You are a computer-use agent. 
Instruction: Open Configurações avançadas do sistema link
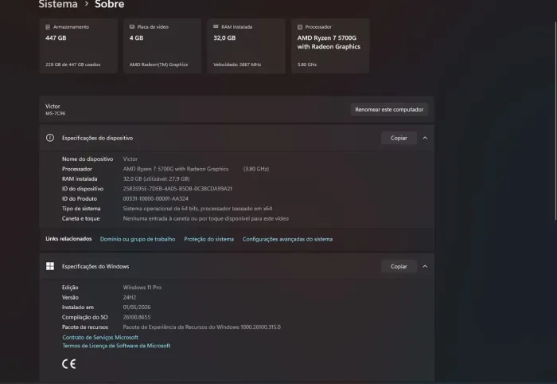click(287, 239)
